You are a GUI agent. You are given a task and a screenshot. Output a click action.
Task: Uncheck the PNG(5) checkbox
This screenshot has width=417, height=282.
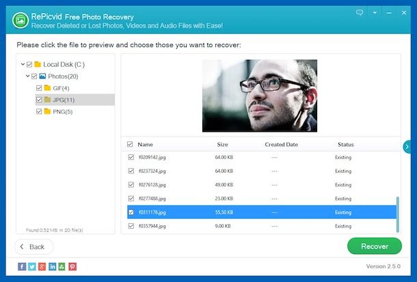tap(39, 111)
